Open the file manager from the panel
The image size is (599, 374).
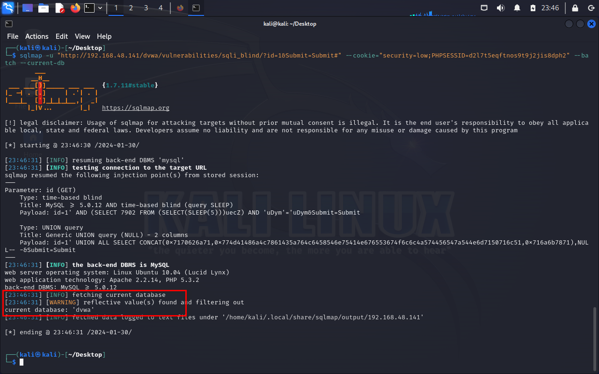(44, 8)
